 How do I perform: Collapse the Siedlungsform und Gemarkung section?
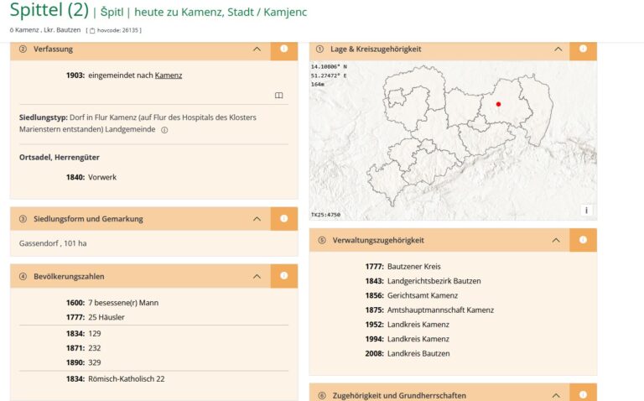click(x=257, y=219)
